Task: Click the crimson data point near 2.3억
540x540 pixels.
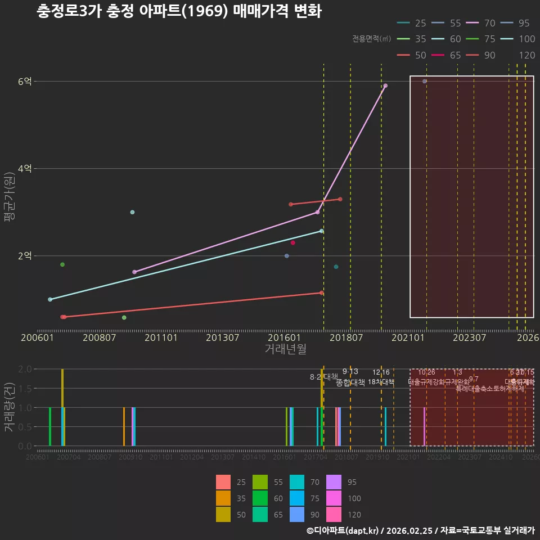Action: click(x=292, y=243)
